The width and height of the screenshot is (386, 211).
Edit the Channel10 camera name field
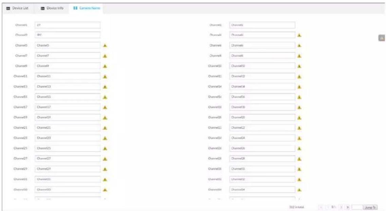tap(262, 66)
